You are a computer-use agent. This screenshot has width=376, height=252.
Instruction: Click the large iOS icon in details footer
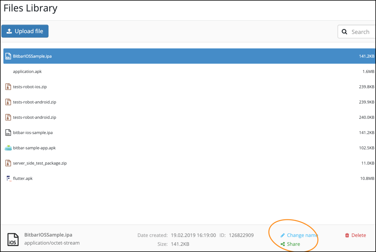(x=13, y=239)
